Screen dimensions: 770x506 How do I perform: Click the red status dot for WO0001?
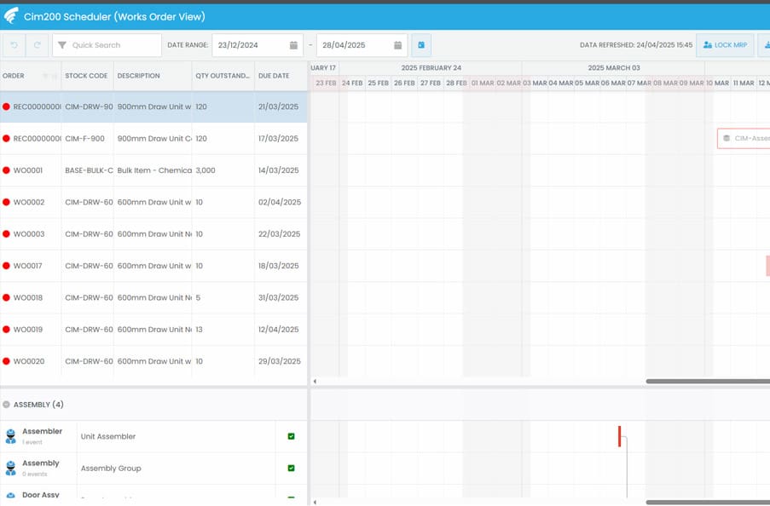[6, 170]
